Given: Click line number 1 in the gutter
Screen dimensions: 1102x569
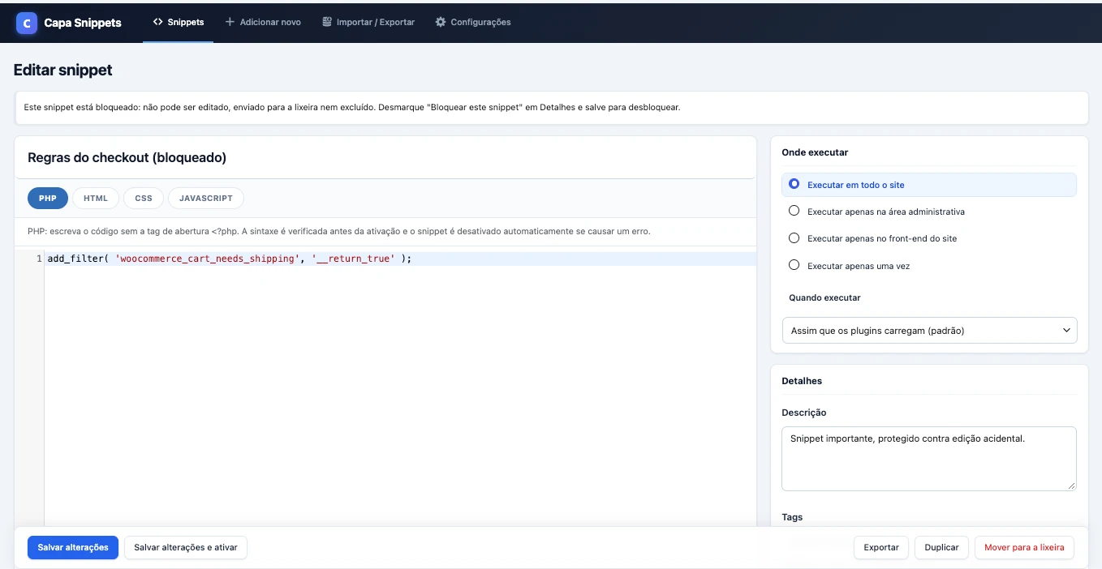Looking at the screenshot, I should pos(39,259).
